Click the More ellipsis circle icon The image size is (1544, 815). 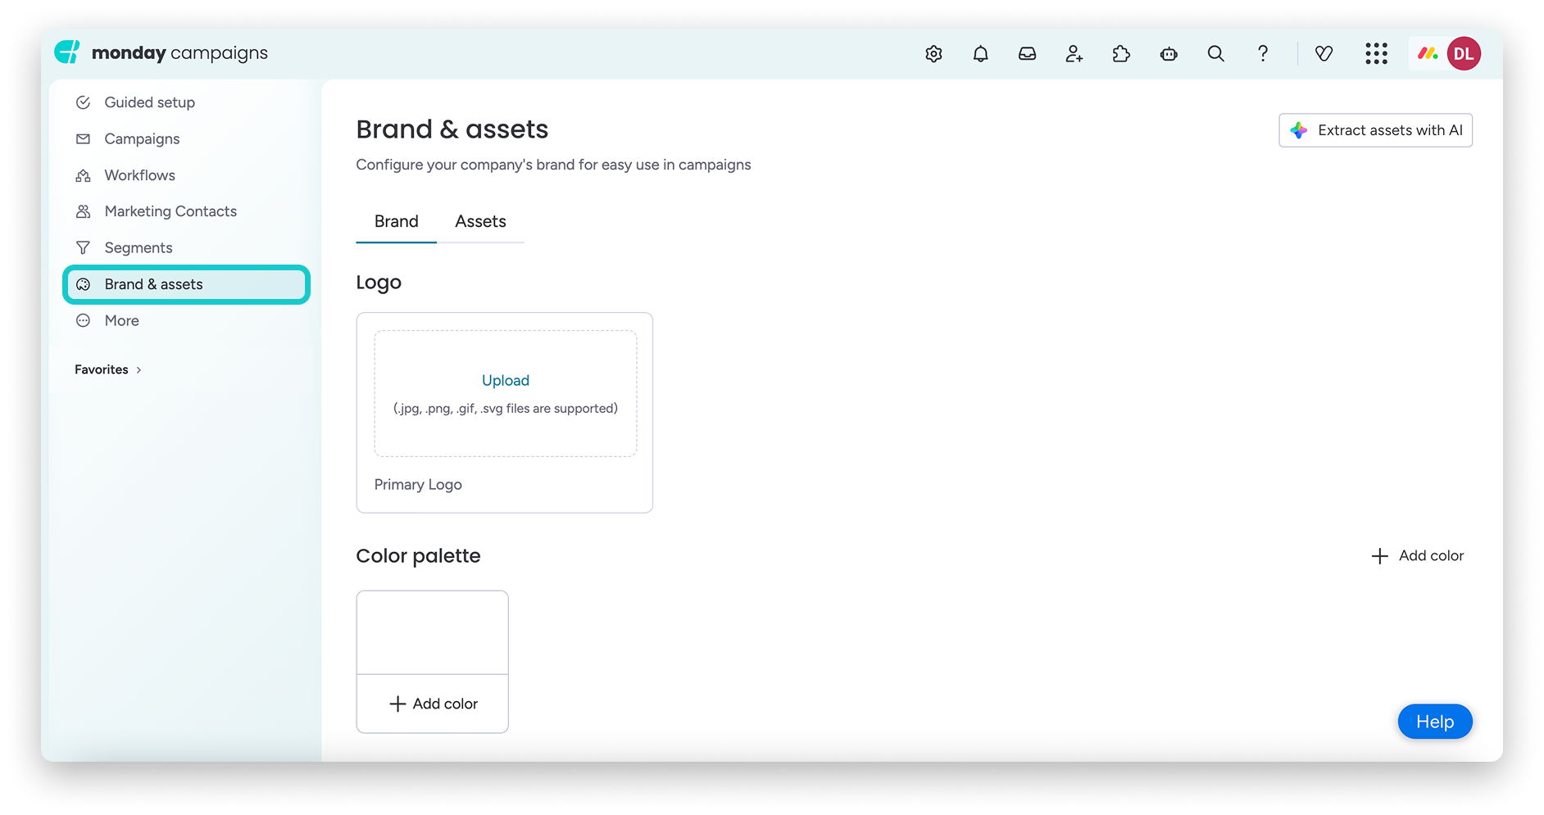[83, 320]
